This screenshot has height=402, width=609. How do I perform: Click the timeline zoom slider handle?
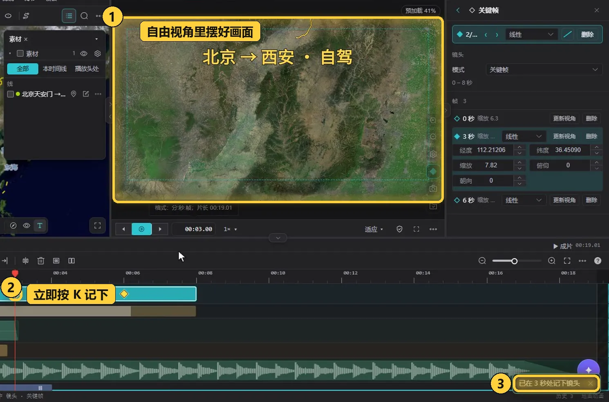point(514,261)
